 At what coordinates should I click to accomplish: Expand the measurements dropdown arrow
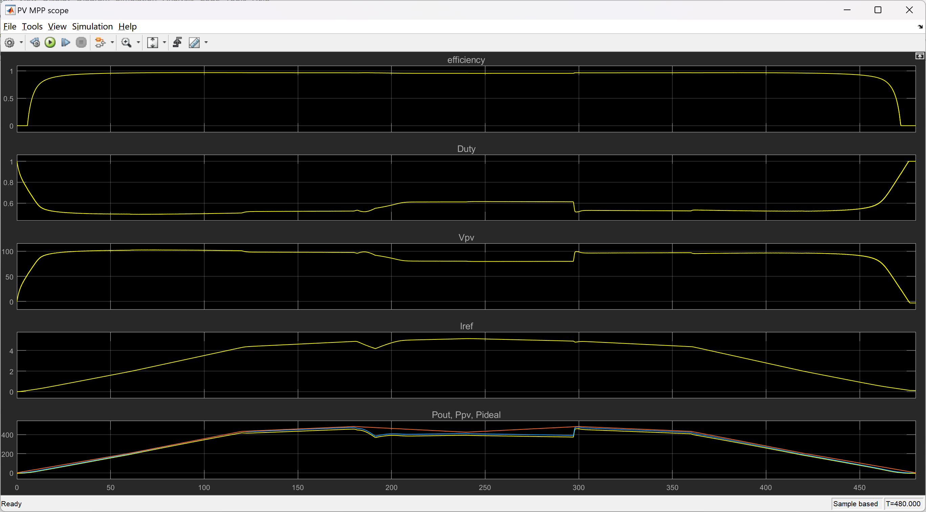(206, 43)
